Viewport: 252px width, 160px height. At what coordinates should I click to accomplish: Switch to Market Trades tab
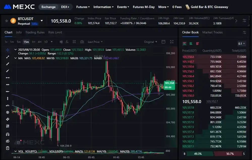(x=212, y=32)
